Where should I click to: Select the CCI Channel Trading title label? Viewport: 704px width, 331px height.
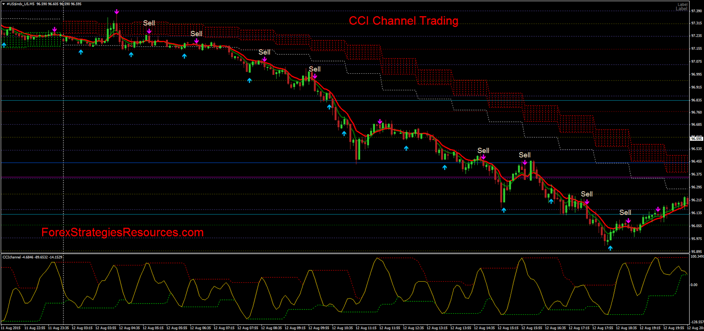403,21
